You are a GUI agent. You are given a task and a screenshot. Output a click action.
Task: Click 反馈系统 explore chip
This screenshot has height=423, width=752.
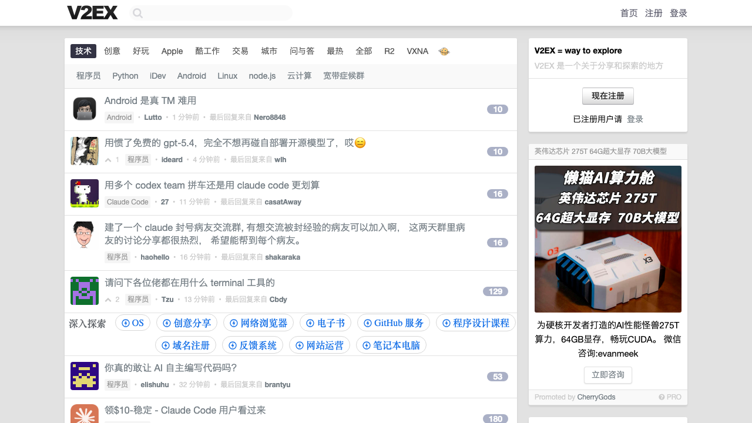253,345
